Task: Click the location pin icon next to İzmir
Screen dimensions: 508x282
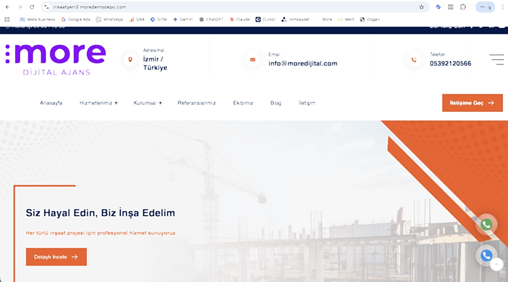Action: coord(130,60)
